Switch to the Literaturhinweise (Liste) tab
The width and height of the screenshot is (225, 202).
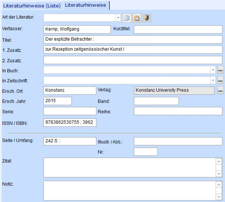[32, 6]
